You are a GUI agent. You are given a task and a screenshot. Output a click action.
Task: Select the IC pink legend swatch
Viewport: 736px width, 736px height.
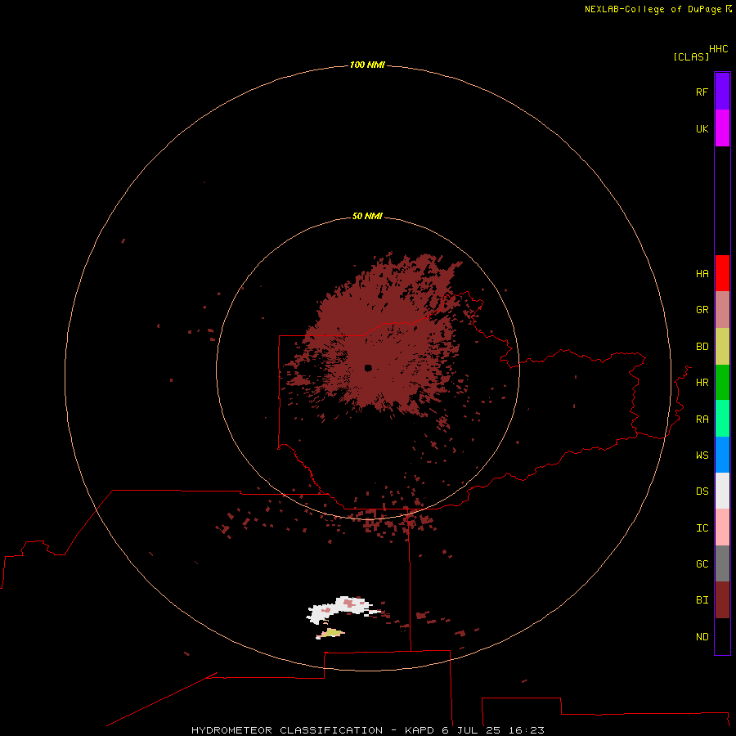pos(722,527)
